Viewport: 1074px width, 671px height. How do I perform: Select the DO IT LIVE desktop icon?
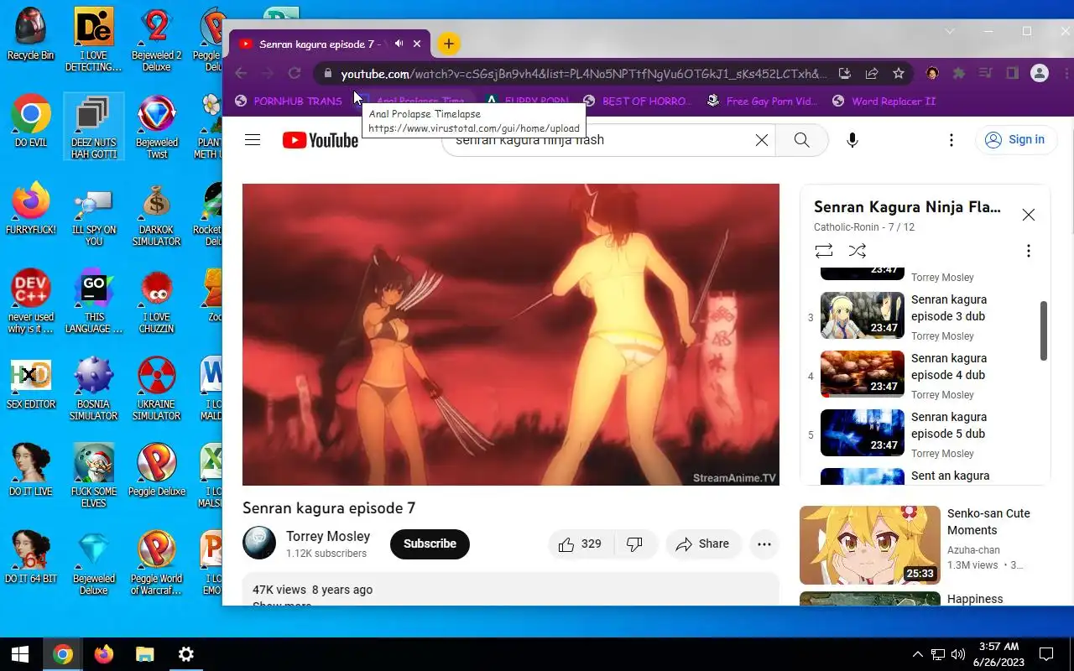tap(31, 470)
